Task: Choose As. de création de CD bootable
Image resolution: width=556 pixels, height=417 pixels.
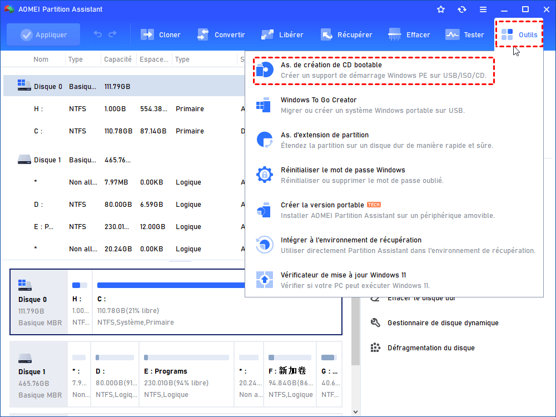Action: (374, 70)
